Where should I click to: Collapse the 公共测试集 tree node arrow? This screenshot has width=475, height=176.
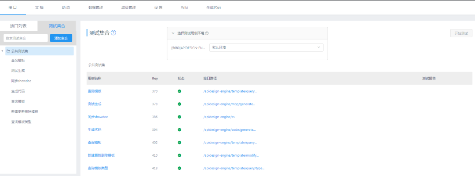3,51
